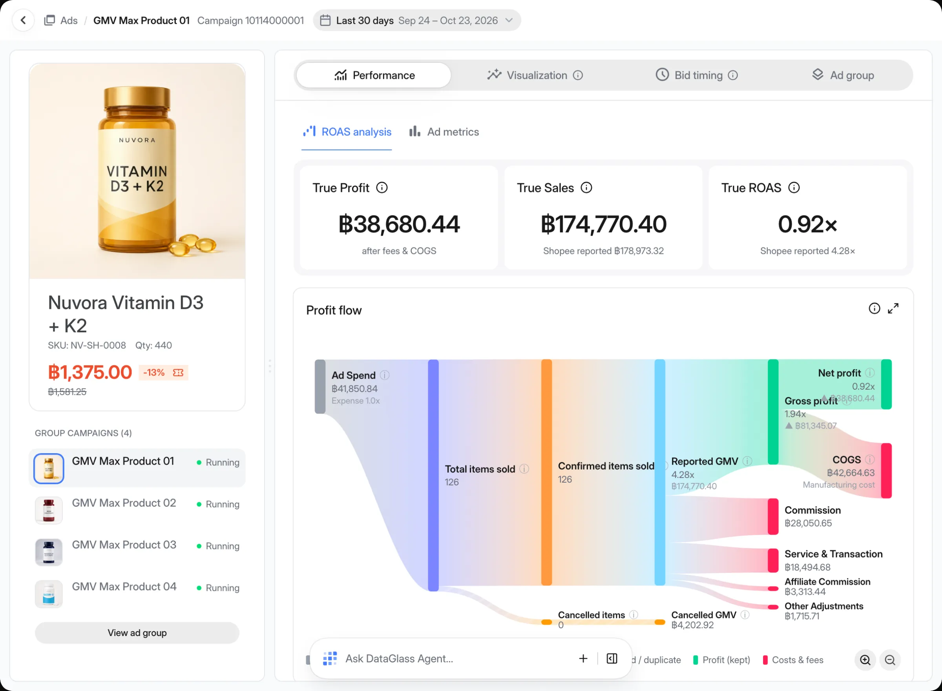The height and width of the screenshot is (691, 942).
Task: Click the Profit (kept) legend item
Action: click(x=721, y=660)
